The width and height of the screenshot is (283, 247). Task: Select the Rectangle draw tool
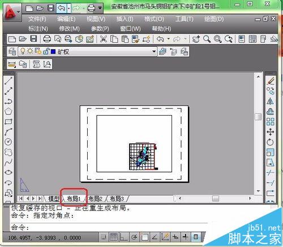click(8, 121)
